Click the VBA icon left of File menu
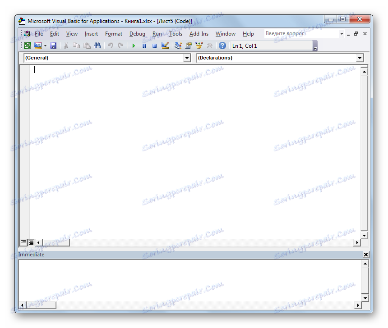This screenshot has width=388, height=328. pyautogui.click(x=27, y=34)
